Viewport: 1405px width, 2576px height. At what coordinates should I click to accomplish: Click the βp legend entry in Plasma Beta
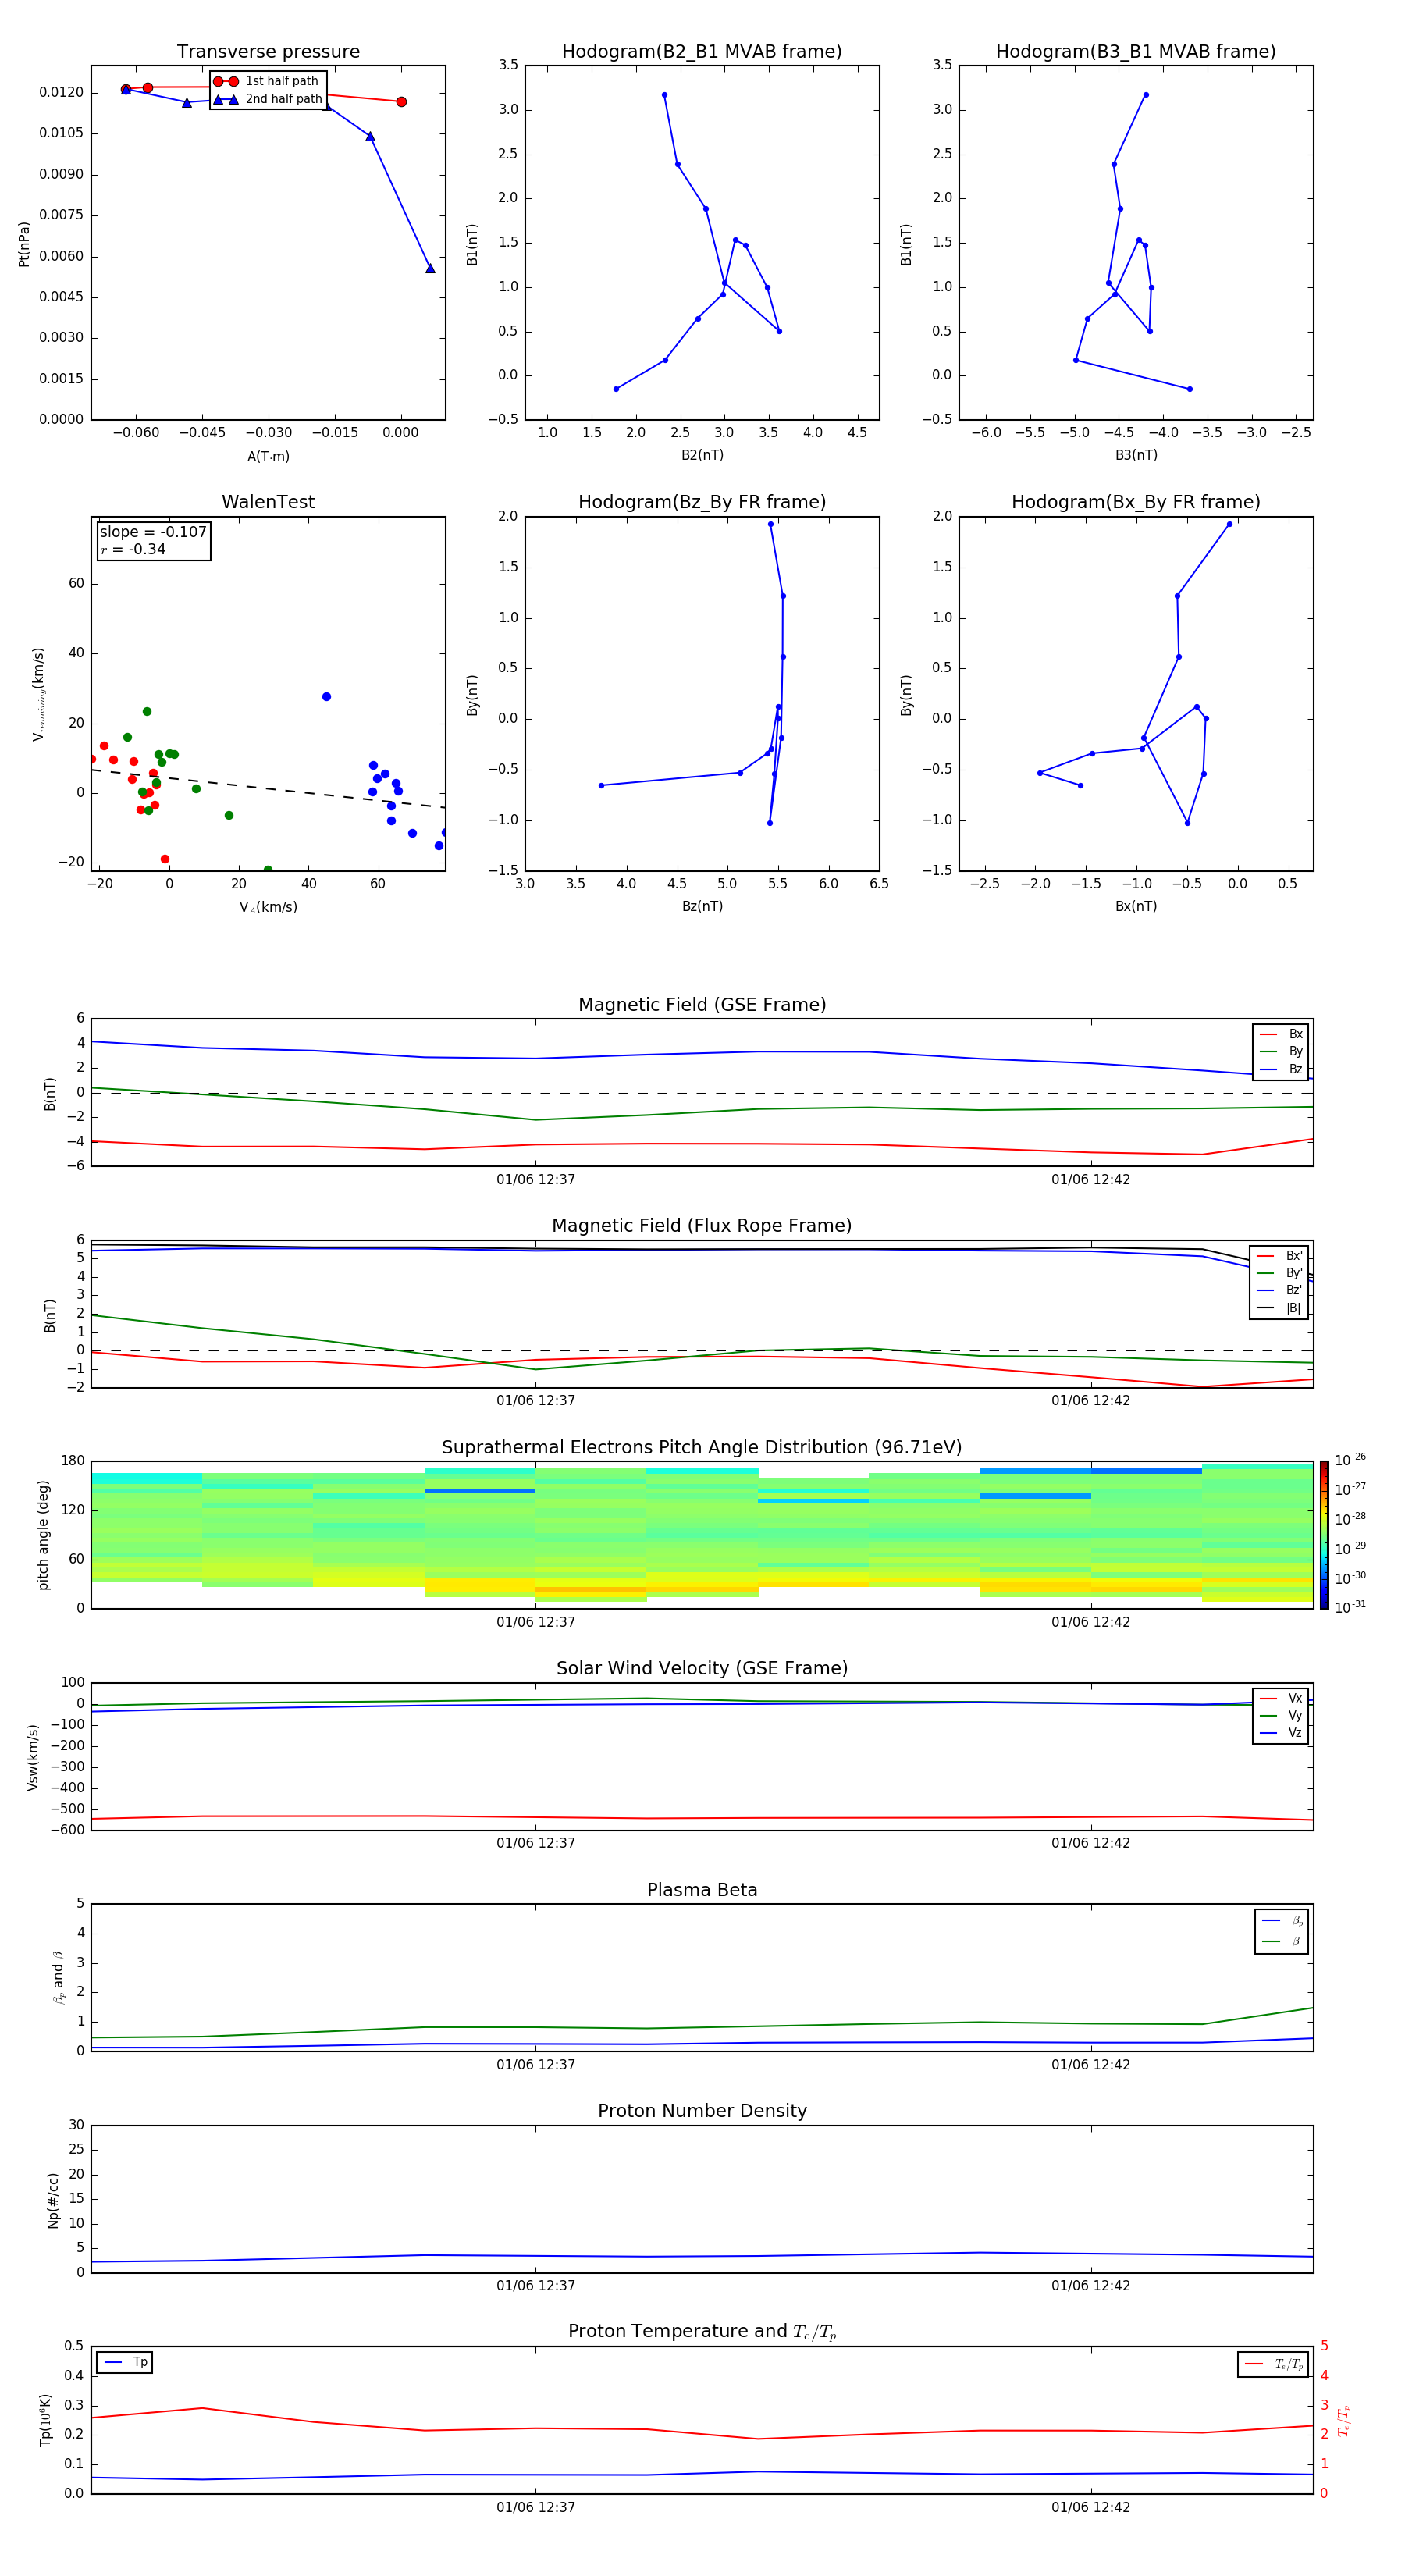pos(1282,1921)
